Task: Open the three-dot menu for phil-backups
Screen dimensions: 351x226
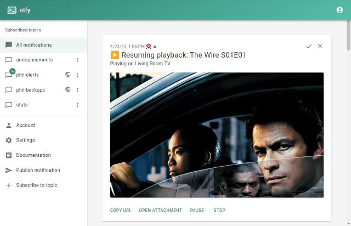Action: pos(77,90)
